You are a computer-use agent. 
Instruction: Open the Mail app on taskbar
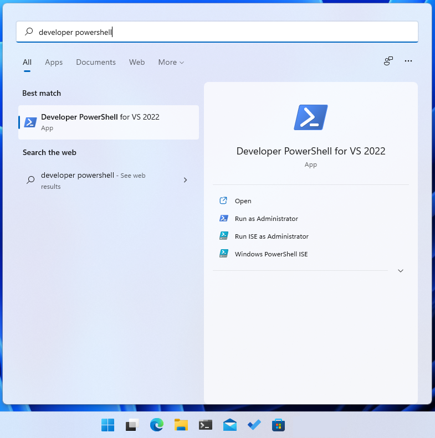pos(230,425)
